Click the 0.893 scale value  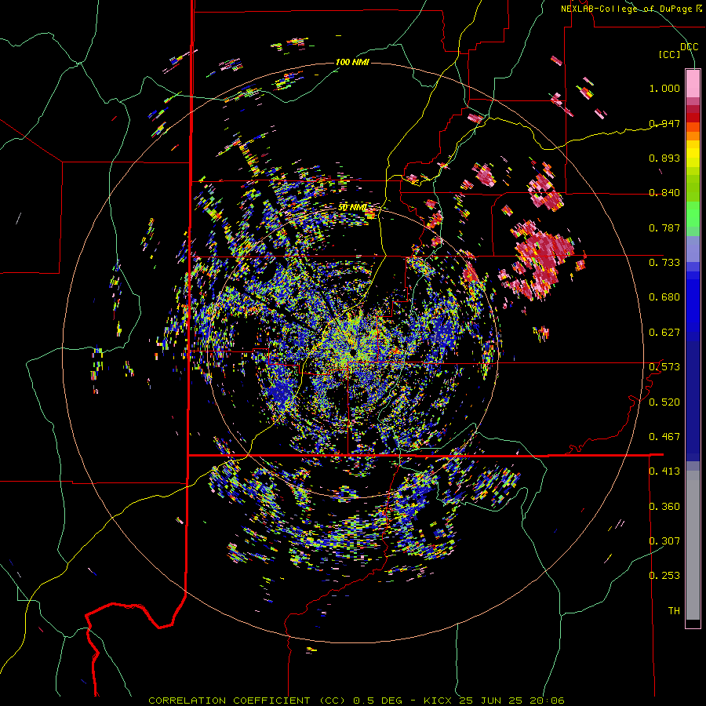[664, 158]
